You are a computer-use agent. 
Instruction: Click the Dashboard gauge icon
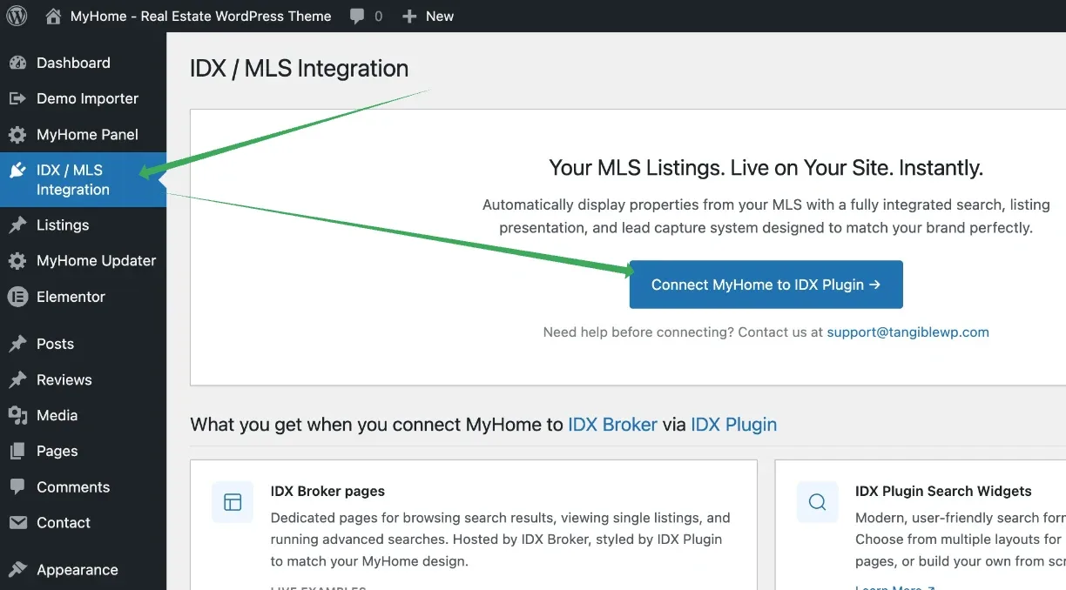[x=17, y=63]
